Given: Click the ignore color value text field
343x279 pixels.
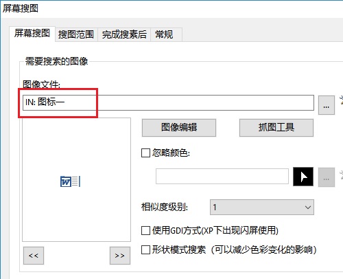Looking at the screenshot, I should pos(222,177).
